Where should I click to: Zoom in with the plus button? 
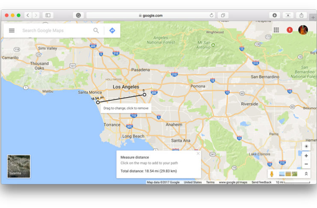coord(306,156)
